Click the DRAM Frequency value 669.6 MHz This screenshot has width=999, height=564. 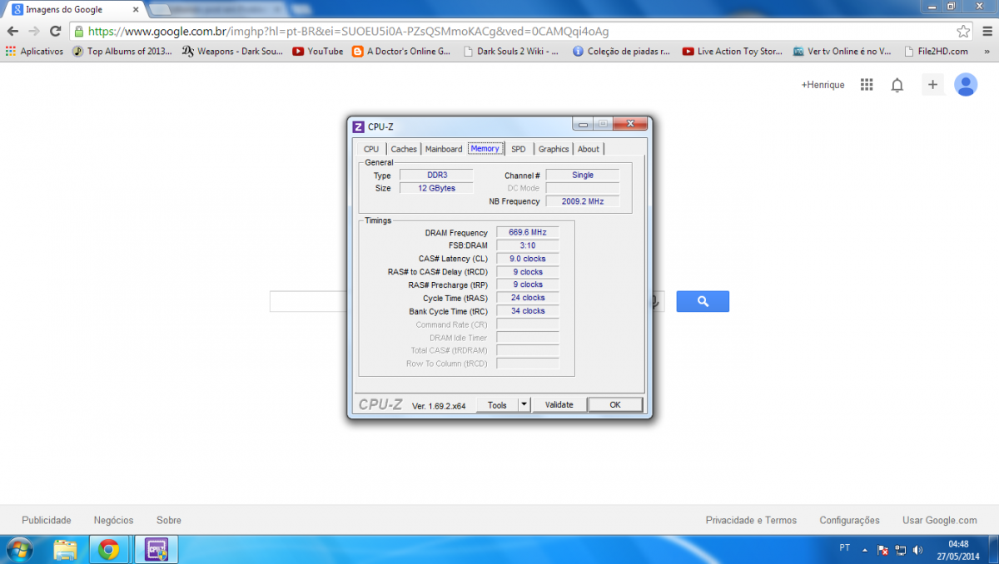pyautogui.click(x=527, y=233)
